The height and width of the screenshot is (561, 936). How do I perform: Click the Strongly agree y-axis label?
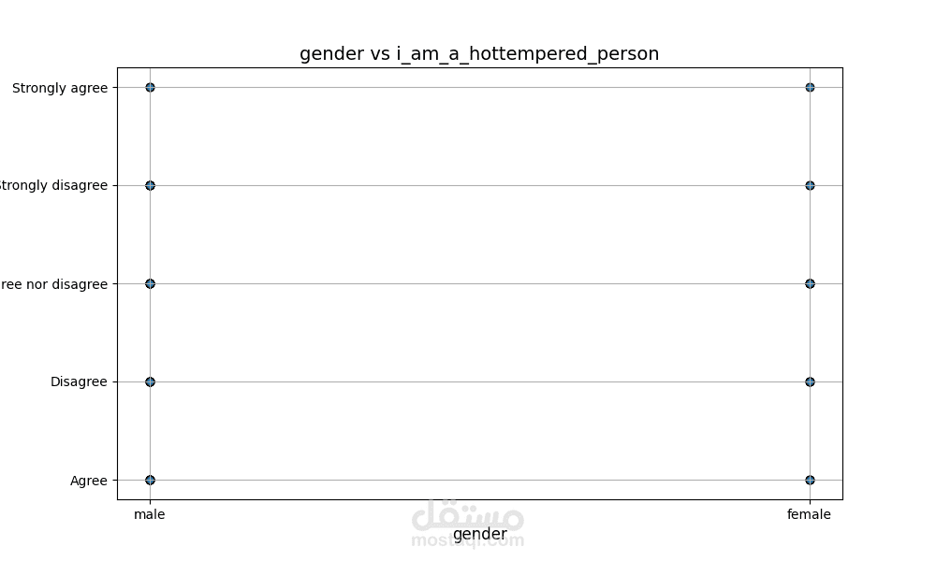(x=60, y=88)
